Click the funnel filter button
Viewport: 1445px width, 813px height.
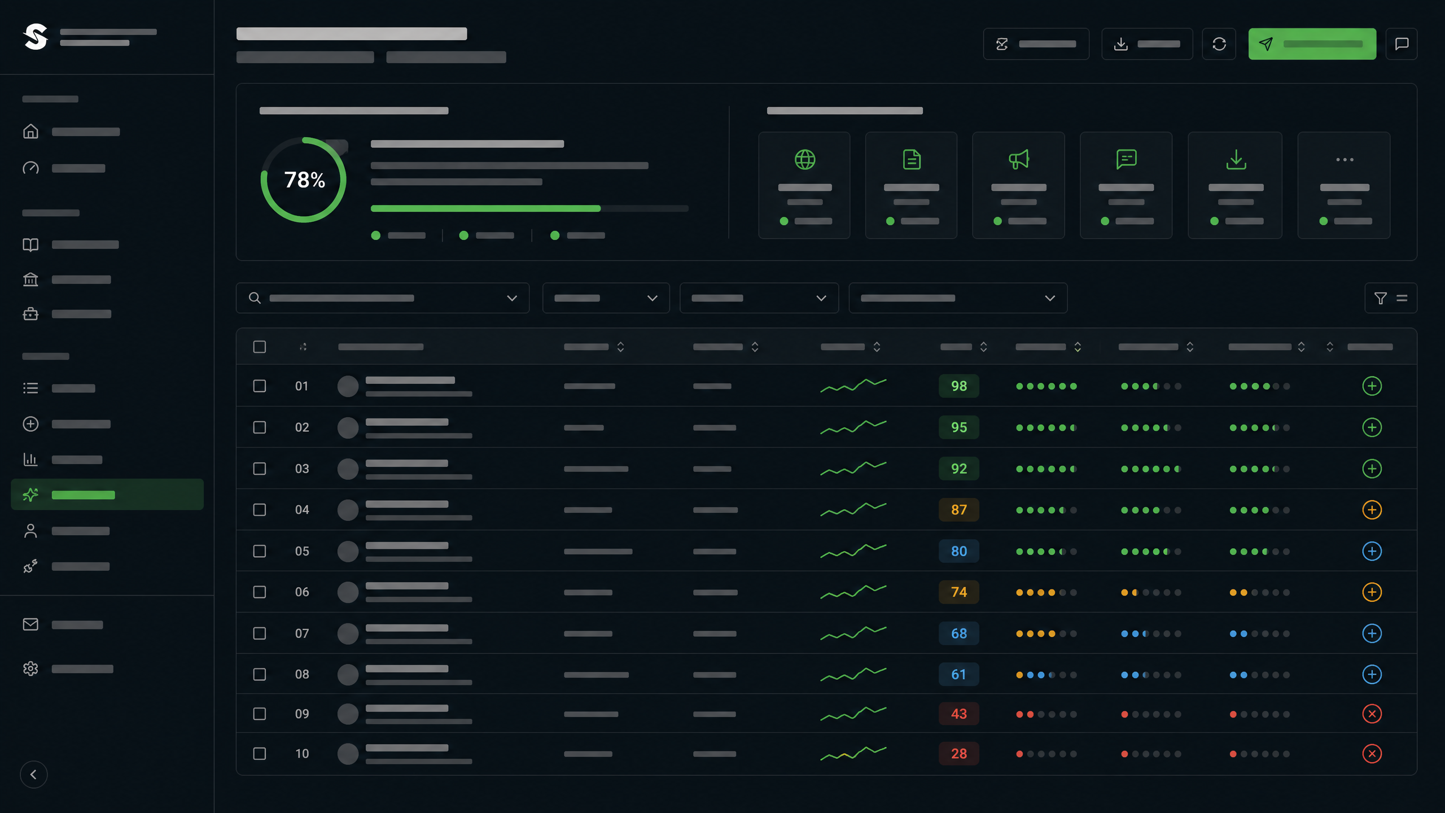point(1391,298)
